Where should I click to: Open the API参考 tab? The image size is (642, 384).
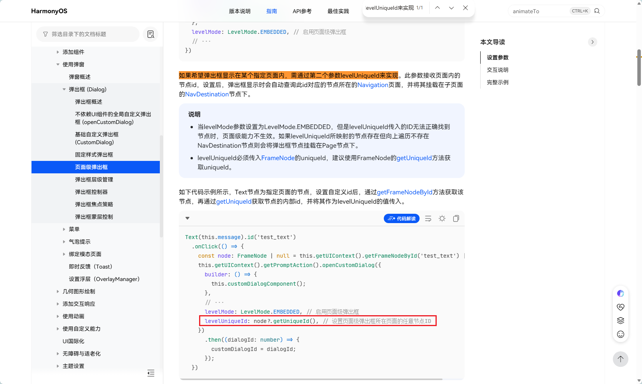click(x=302, y=11)
